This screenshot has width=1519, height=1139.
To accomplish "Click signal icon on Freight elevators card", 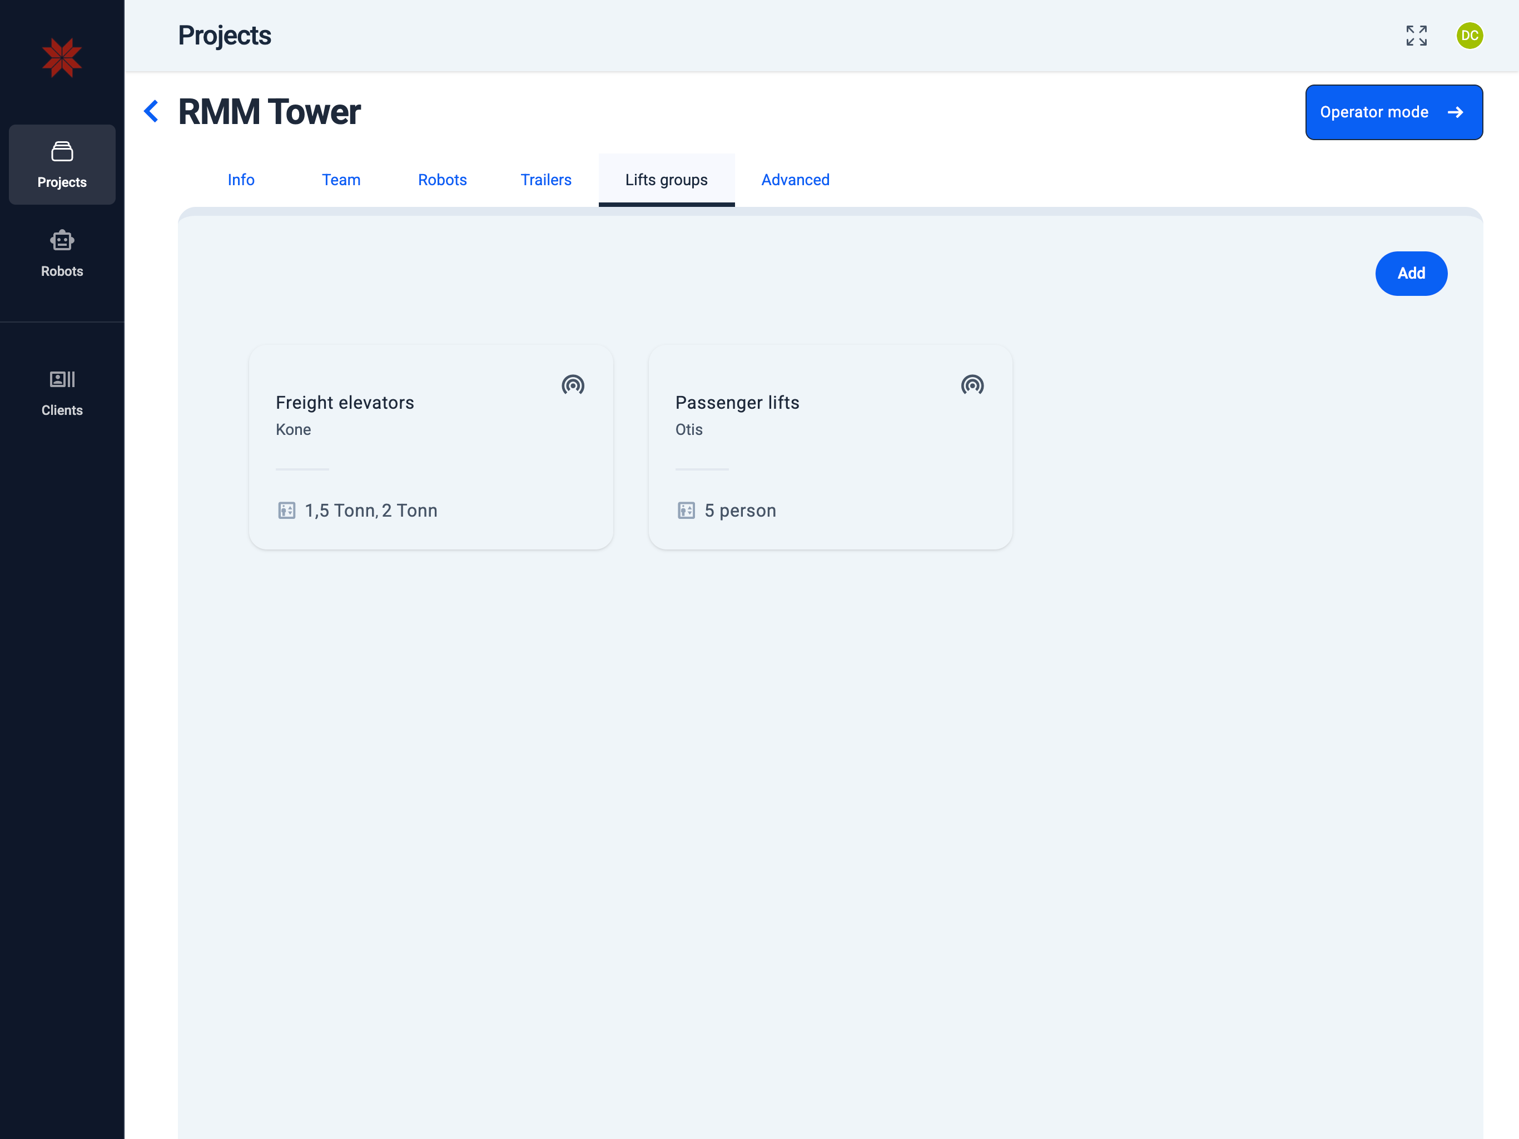I will tap(573, 385).
